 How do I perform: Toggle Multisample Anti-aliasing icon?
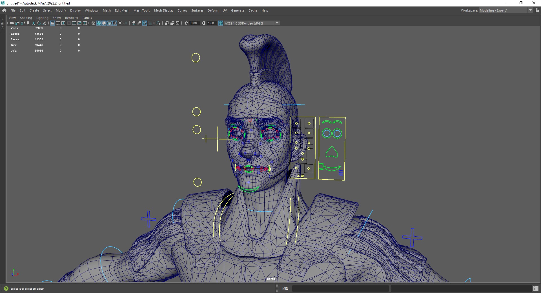[145, 23]
